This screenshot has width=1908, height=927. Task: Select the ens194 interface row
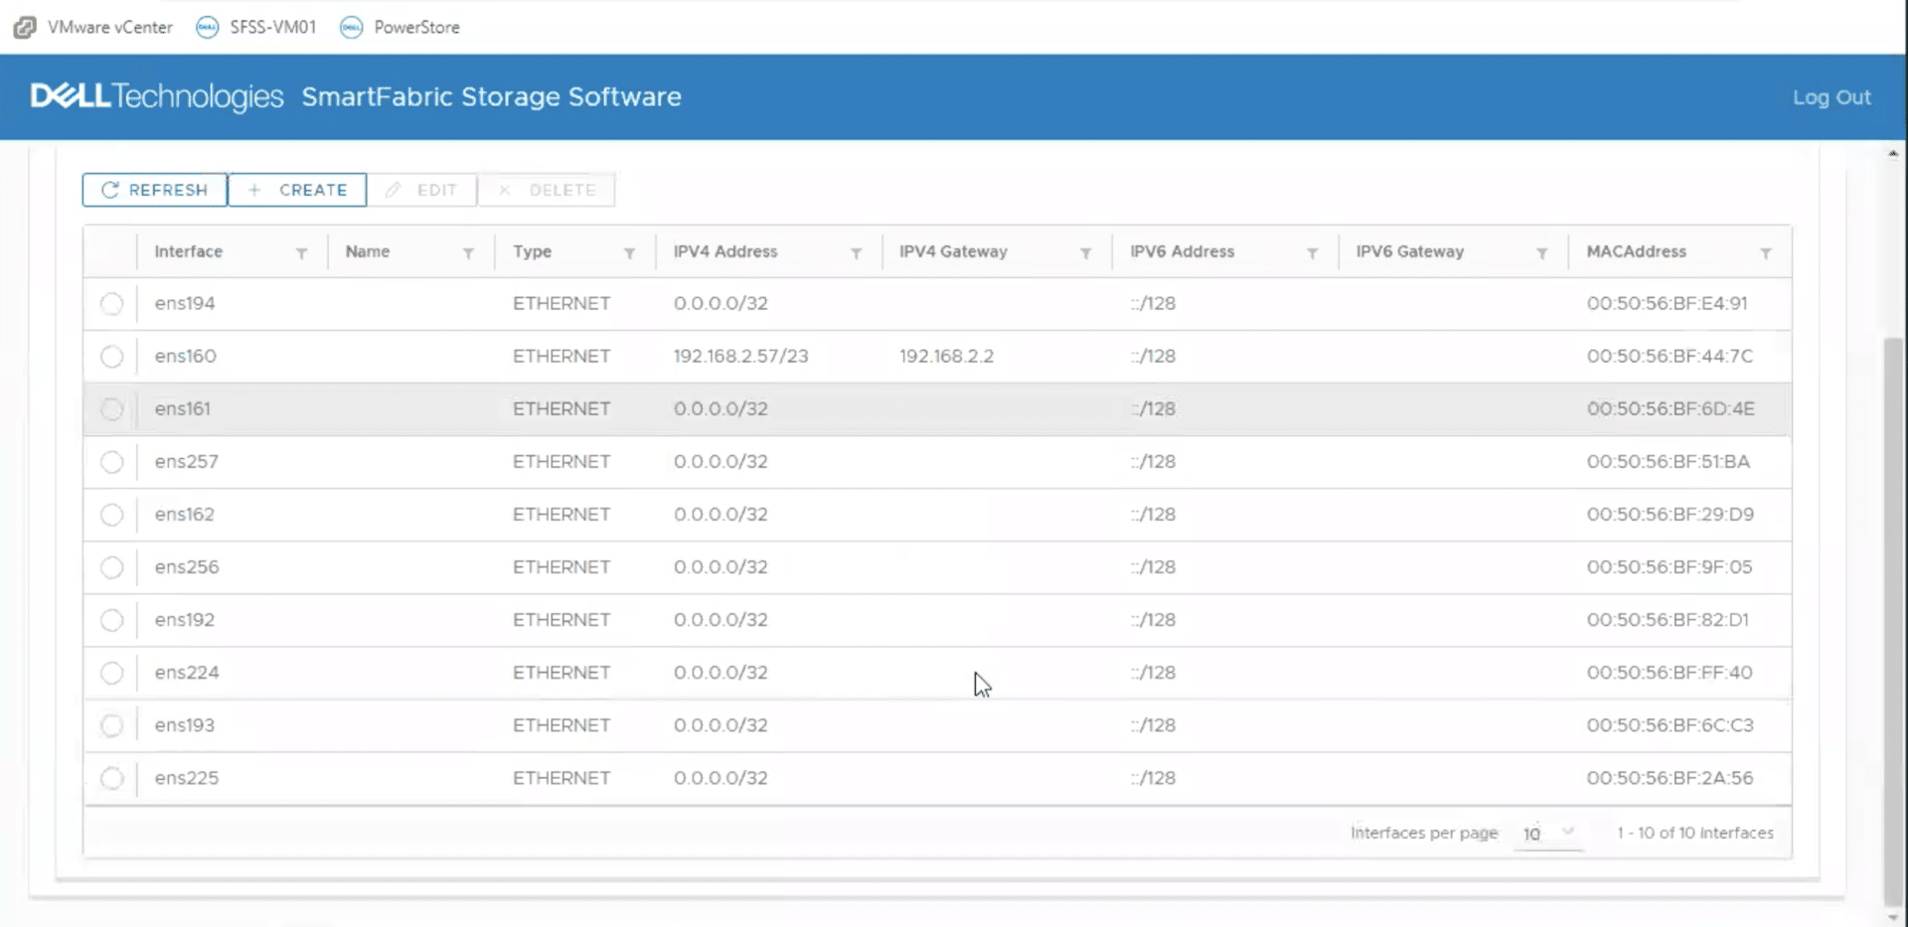[x=937, y=303]
